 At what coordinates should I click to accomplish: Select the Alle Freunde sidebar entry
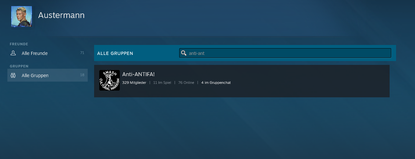point(35,53)
